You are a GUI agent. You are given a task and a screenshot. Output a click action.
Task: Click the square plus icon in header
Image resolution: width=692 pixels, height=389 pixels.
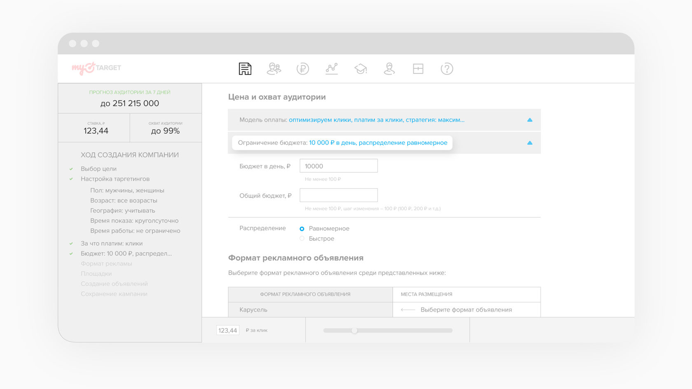pos(418,69)
